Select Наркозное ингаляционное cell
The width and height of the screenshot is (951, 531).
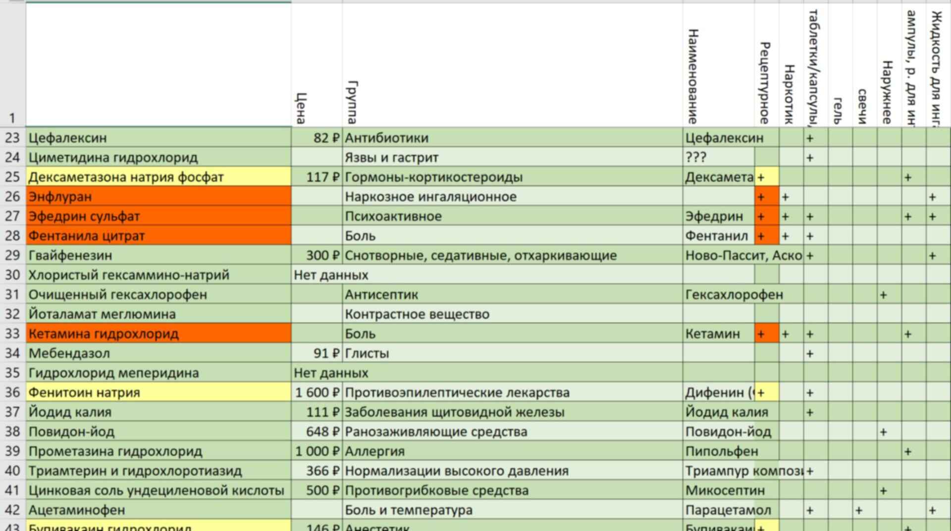click(513, 196)
